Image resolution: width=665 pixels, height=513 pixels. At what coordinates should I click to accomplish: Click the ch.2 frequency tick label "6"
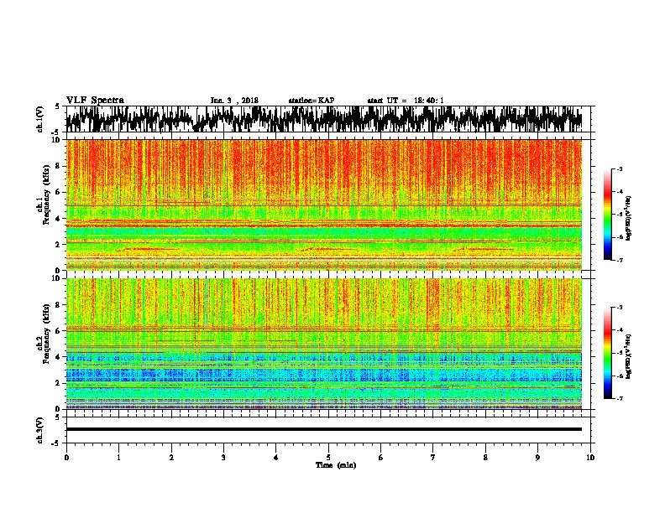[x=58, y=331]
